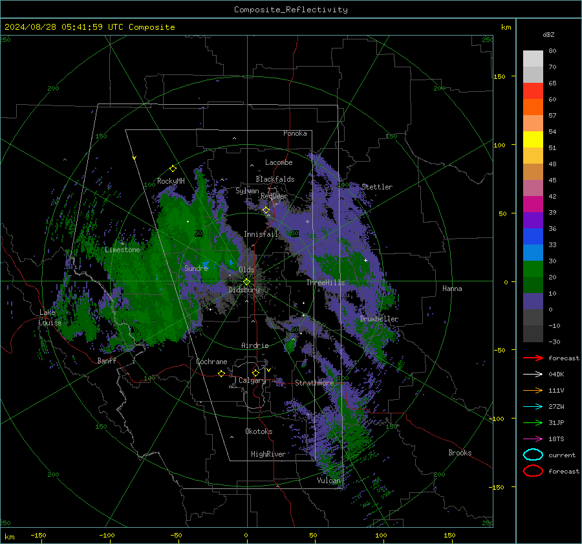The image size is (582, 544).
Task: Click the Vulcan town label
Action: 329,481
